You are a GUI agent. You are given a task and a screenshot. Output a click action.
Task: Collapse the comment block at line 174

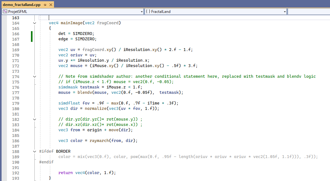34,76
